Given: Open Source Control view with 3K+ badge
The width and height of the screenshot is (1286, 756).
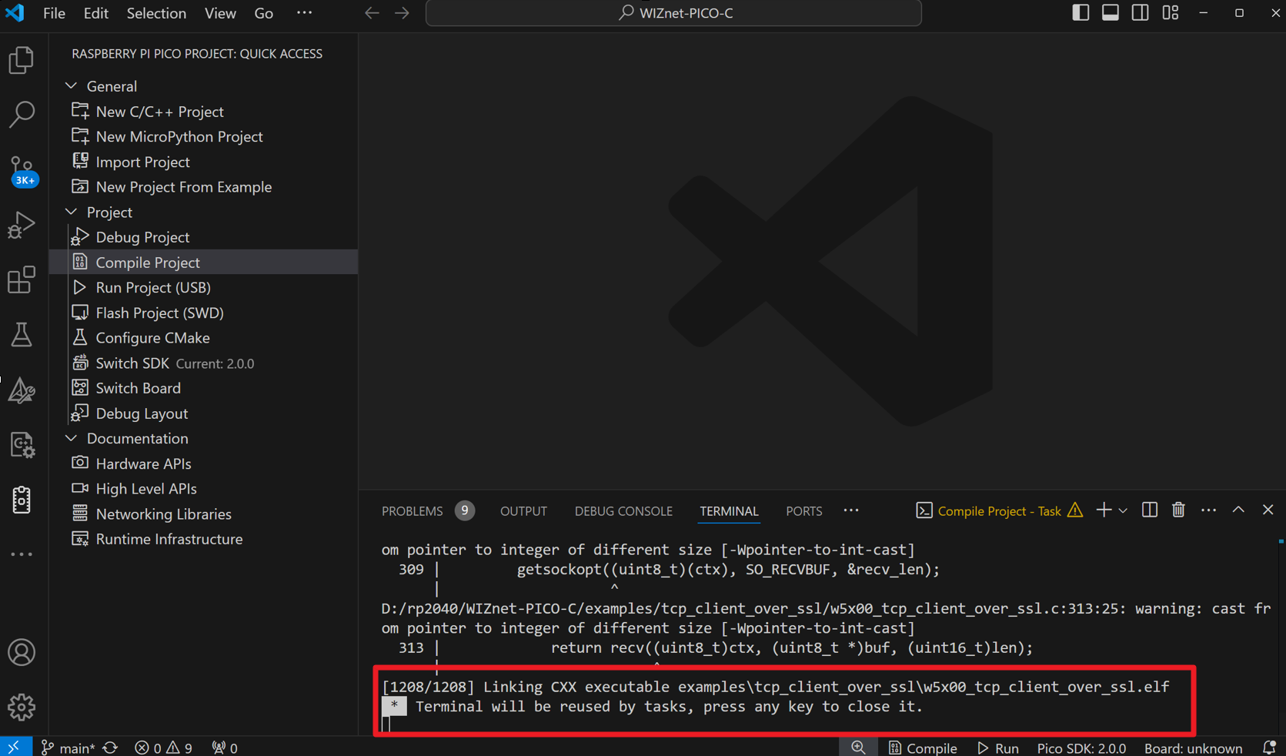Looking at the screenshot, I should (x=22, y=170).
